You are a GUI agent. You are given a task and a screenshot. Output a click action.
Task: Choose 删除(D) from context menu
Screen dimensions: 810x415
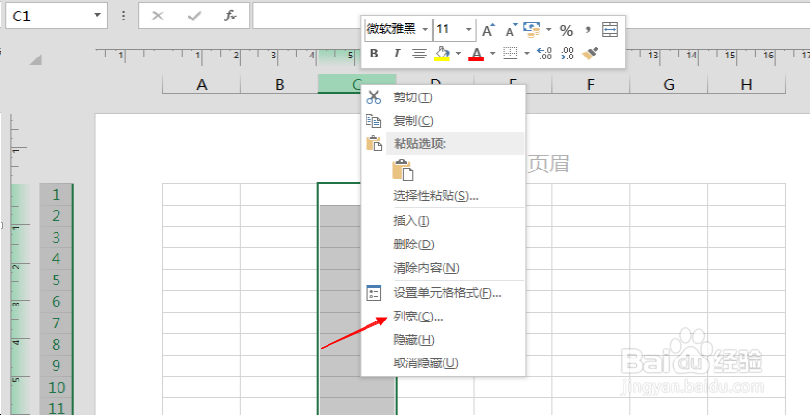(x=443, y=245)
